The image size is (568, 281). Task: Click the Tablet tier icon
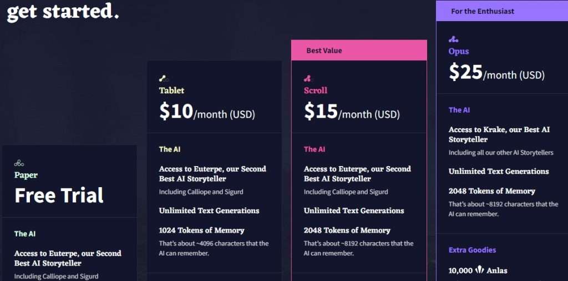[x=164, y=78]
